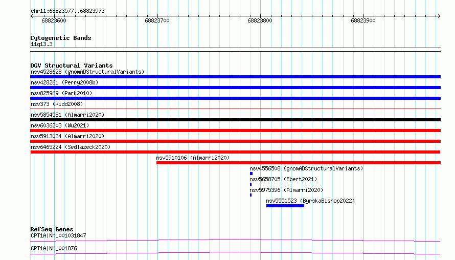Click the thin red line under nsv373
The height and width of the screenshot is (260, 455).
pyautogui.click(x=235, y=109)
